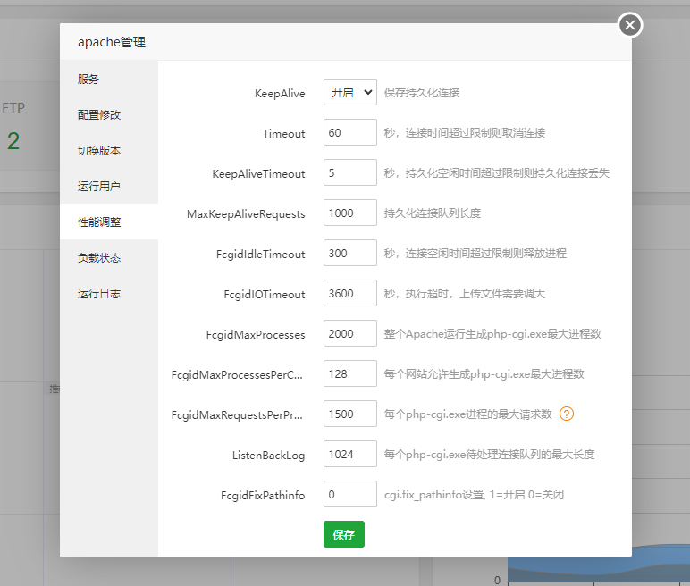690x586 pixels.
Task: Click the FcgidMaxProcesses input box
Action: pos(349,334)
